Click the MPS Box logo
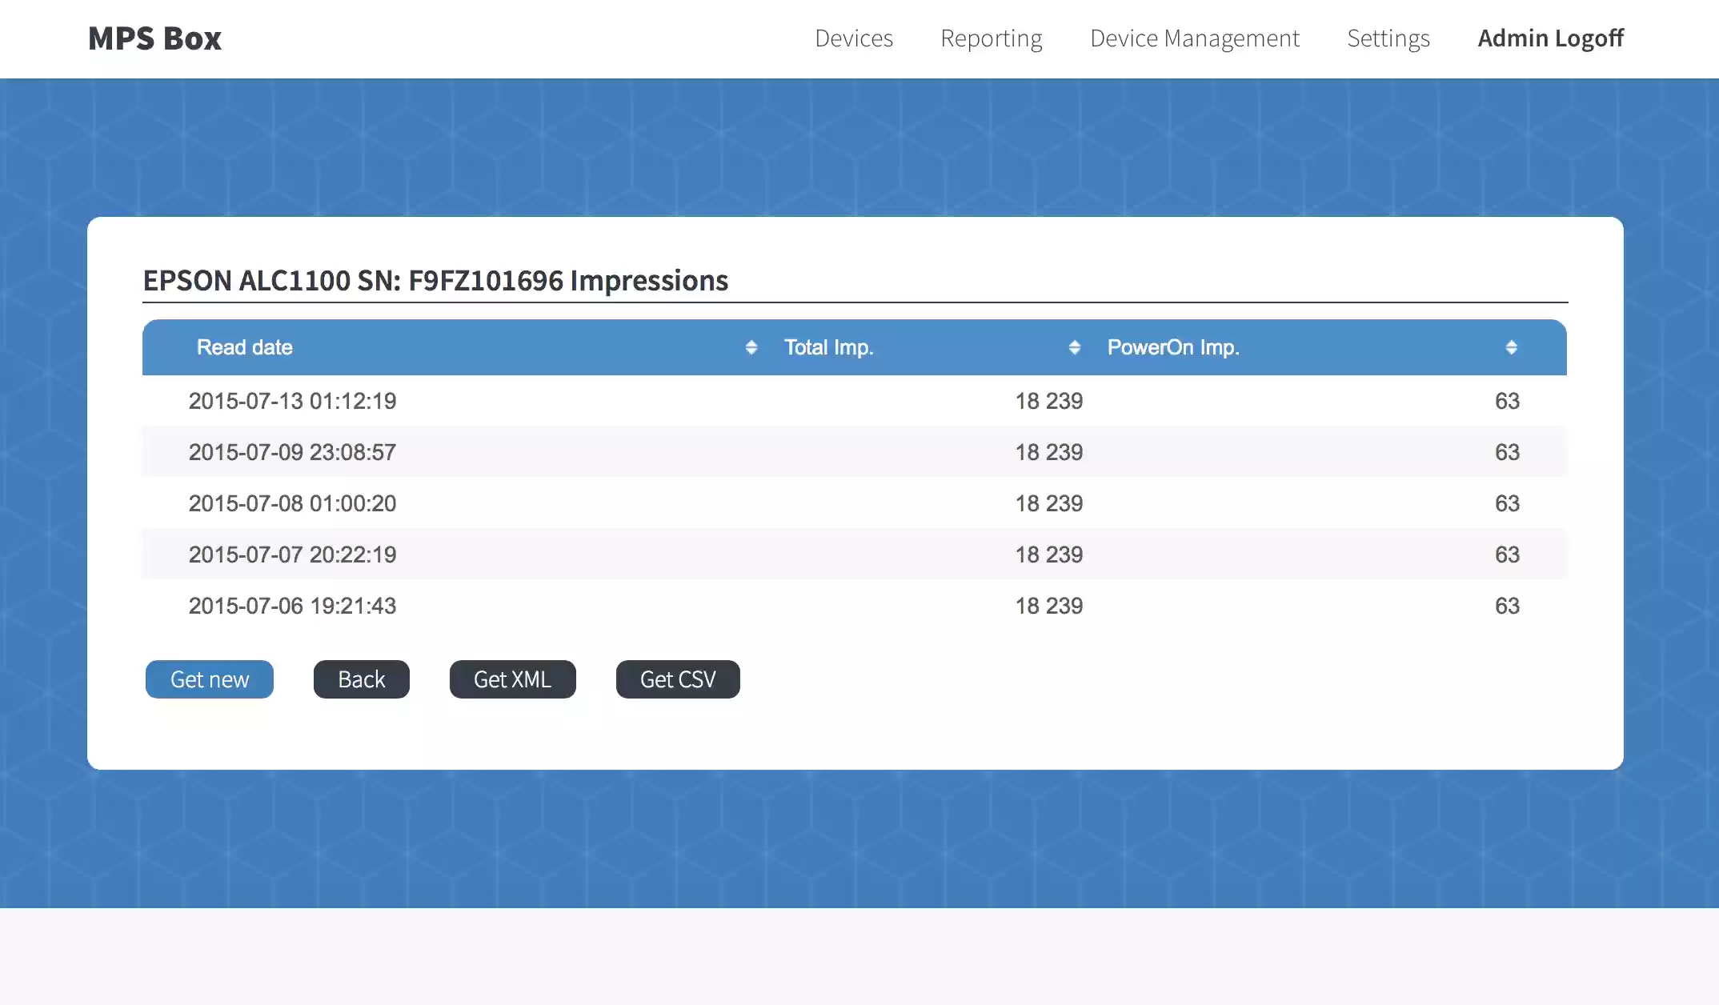The height and width of the screenshot is (1005, 1719). click(154, 38)
